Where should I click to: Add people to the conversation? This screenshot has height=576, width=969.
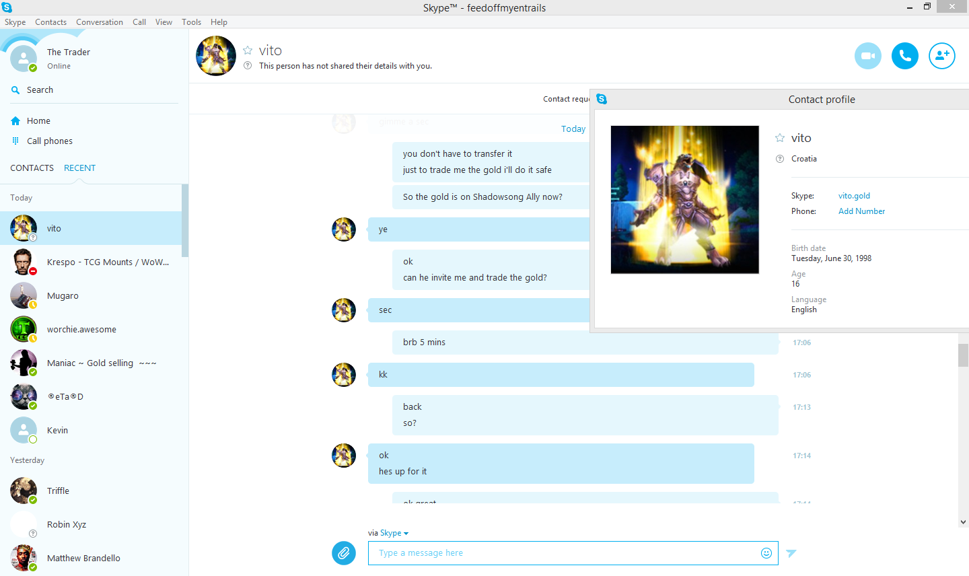[942, 56]
